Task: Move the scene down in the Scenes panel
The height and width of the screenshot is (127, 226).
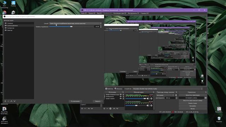Action: pyautogui.click(x=92, y=109)
